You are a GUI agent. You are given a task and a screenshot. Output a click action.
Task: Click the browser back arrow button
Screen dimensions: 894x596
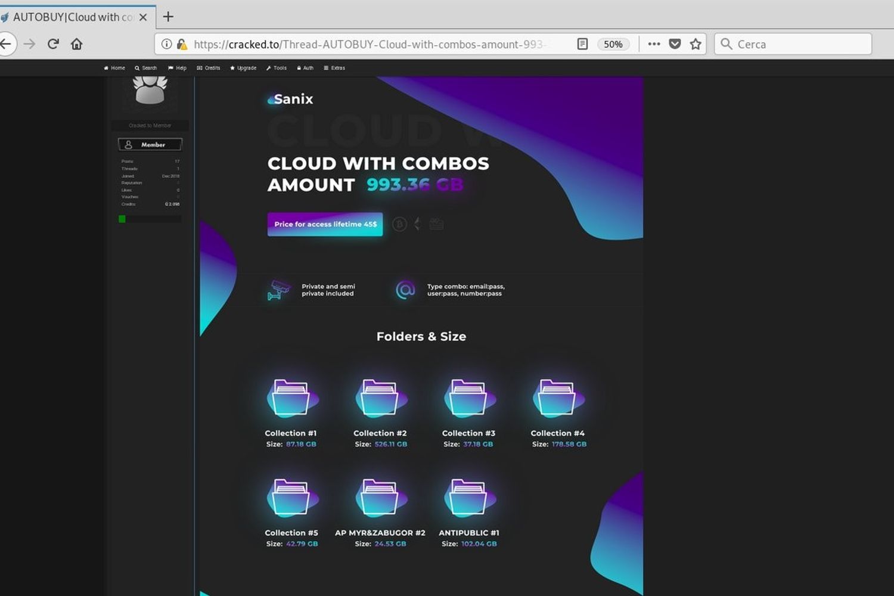pyautogui.click(x=6, y=44)
